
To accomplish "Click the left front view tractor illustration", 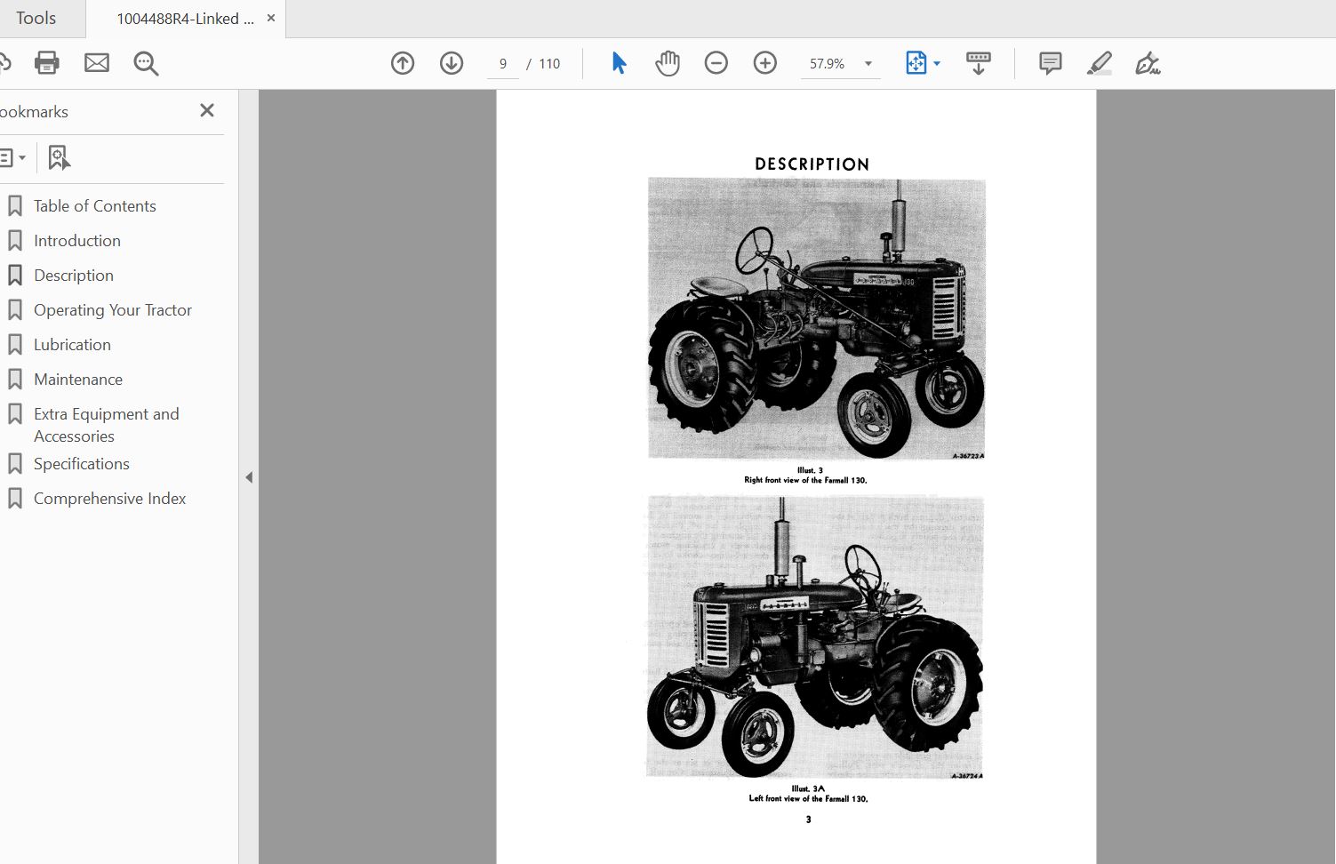I will click(x=814, y=636).
